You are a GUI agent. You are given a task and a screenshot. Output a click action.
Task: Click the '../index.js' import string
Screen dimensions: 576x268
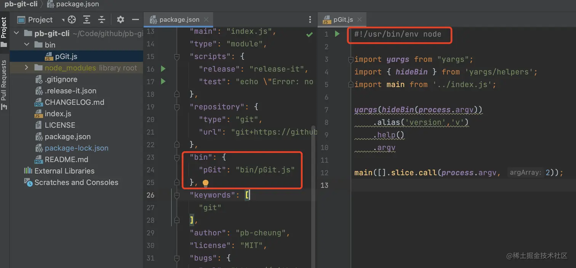click(462, 84)
